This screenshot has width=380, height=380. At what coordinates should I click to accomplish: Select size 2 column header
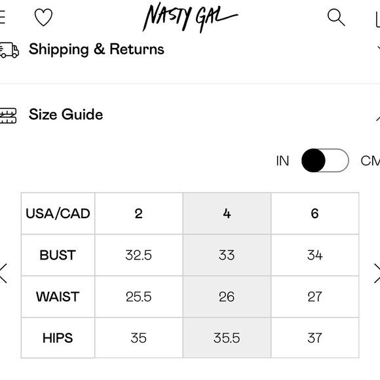coord(139,214)
